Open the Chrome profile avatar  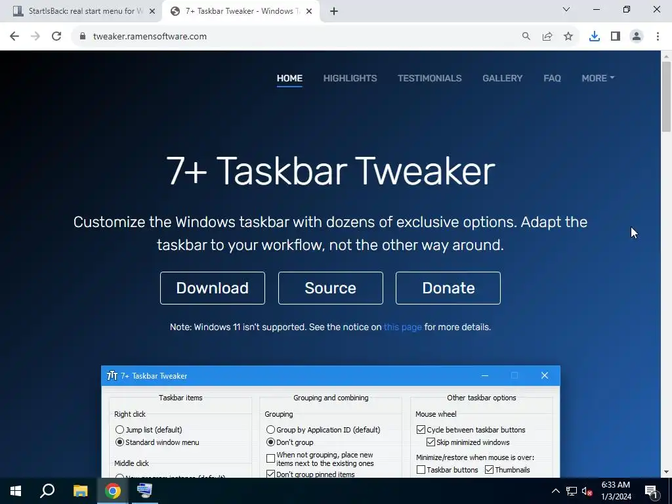tap(637, 37)
